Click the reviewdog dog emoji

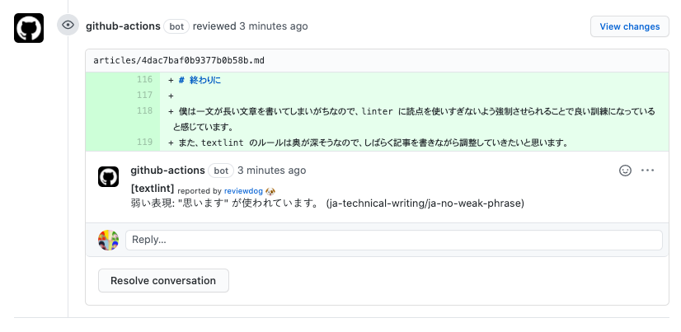(x=270, y=191)
